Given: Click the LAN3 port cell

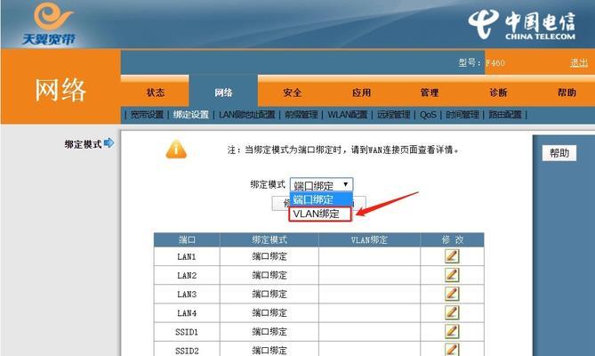Looking at the screenshot, I should (187, 294).
